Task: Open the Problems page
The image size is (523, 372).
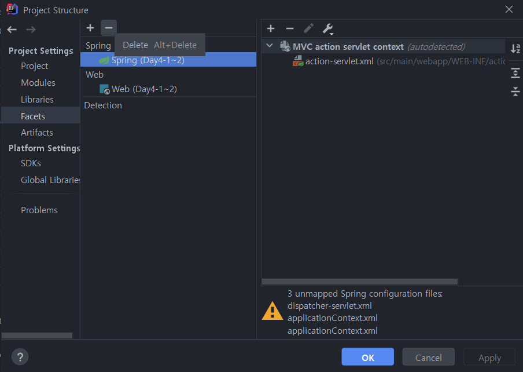Action: click(x=39, y=210)
